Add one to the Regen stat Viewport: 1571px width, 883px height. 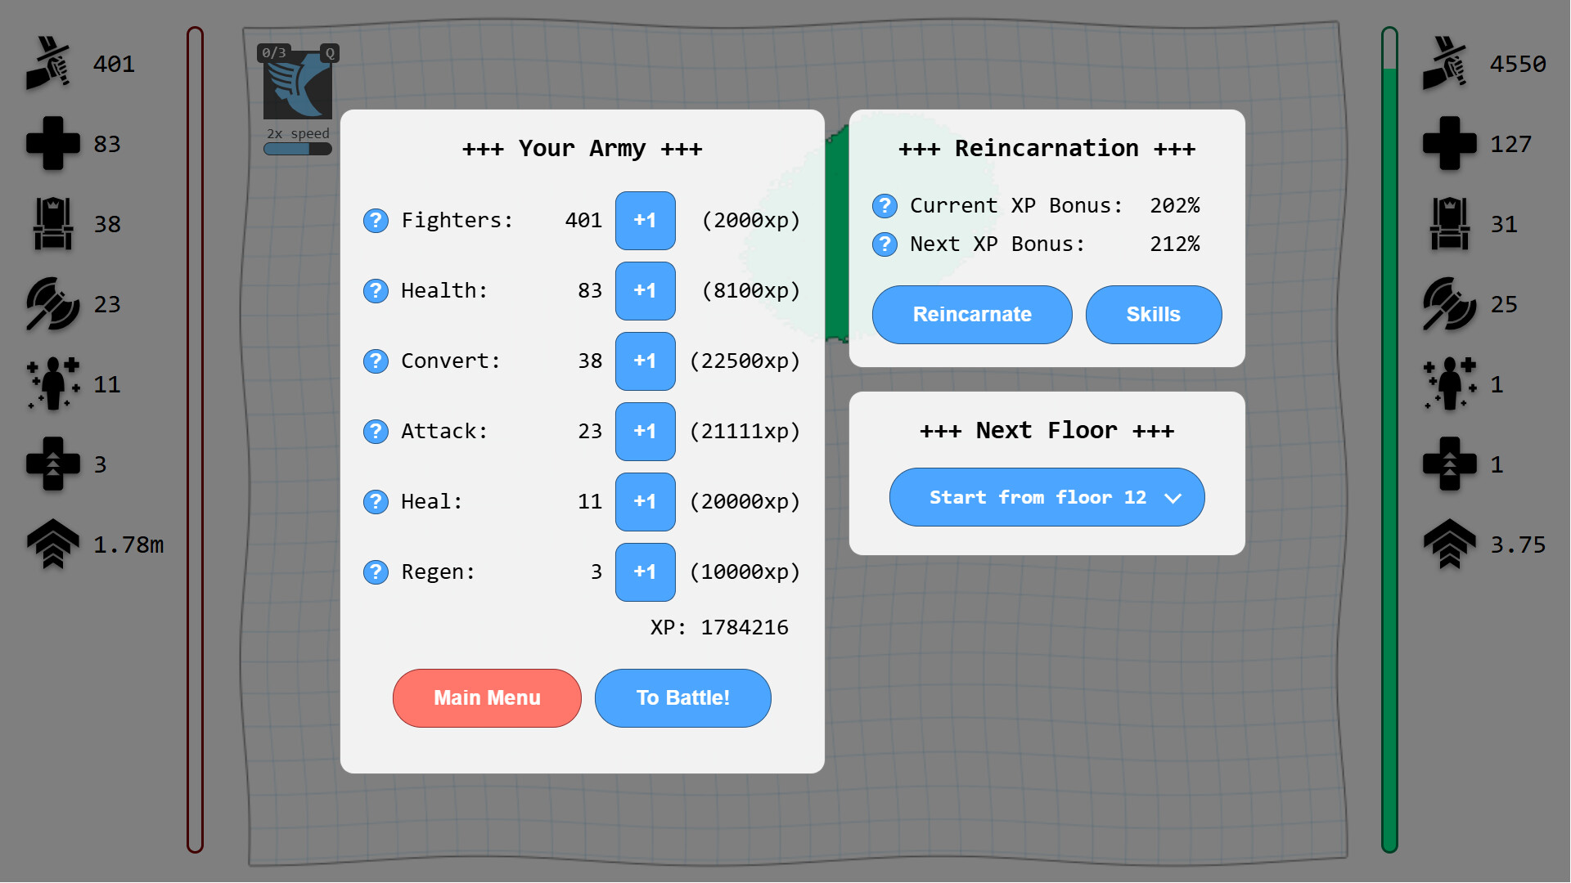(645, 572)
